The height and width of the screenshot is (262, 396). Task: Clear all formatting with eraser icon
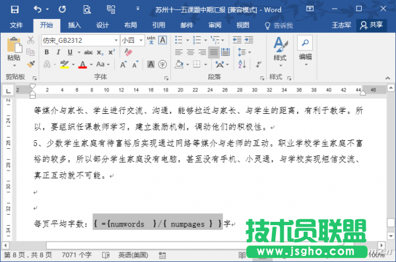click(x=128, y=52)
